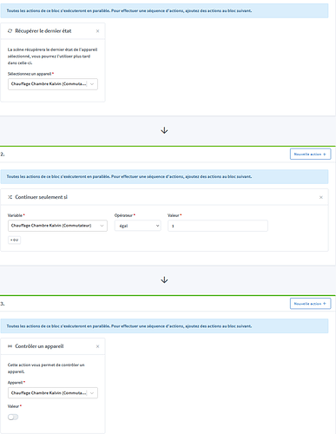Remove the 'Continuer seulement si' condition card
The width and height of the screenshot is (336, 434).
[x=321, y=197]
